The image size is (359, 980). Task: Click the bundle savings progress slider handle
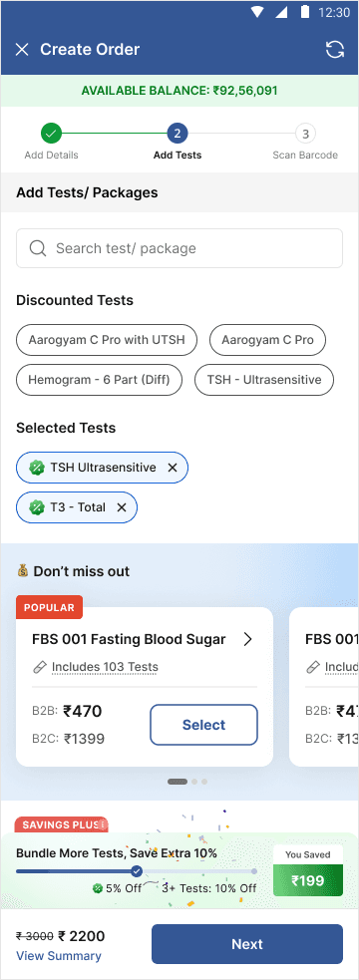[137, 871]
